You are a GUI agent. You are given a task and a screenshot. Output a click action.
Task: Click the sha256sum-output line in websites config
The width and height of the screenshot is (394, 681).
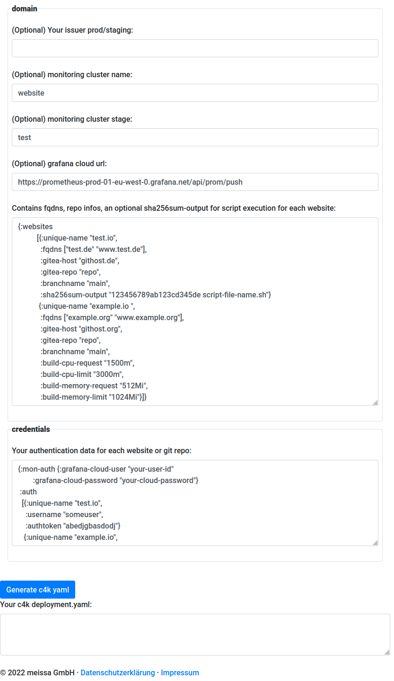[155, 295]
